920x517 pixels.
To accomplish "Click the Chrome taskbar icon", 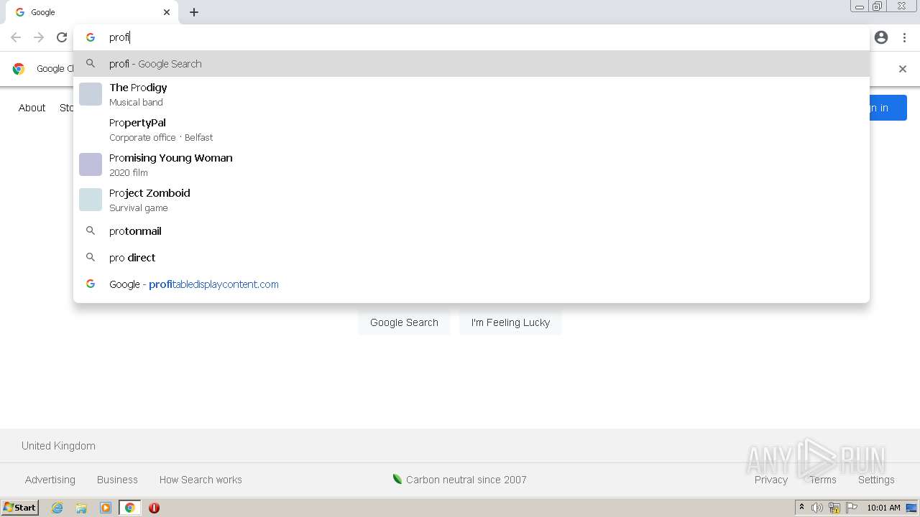I will pos(129,508).
